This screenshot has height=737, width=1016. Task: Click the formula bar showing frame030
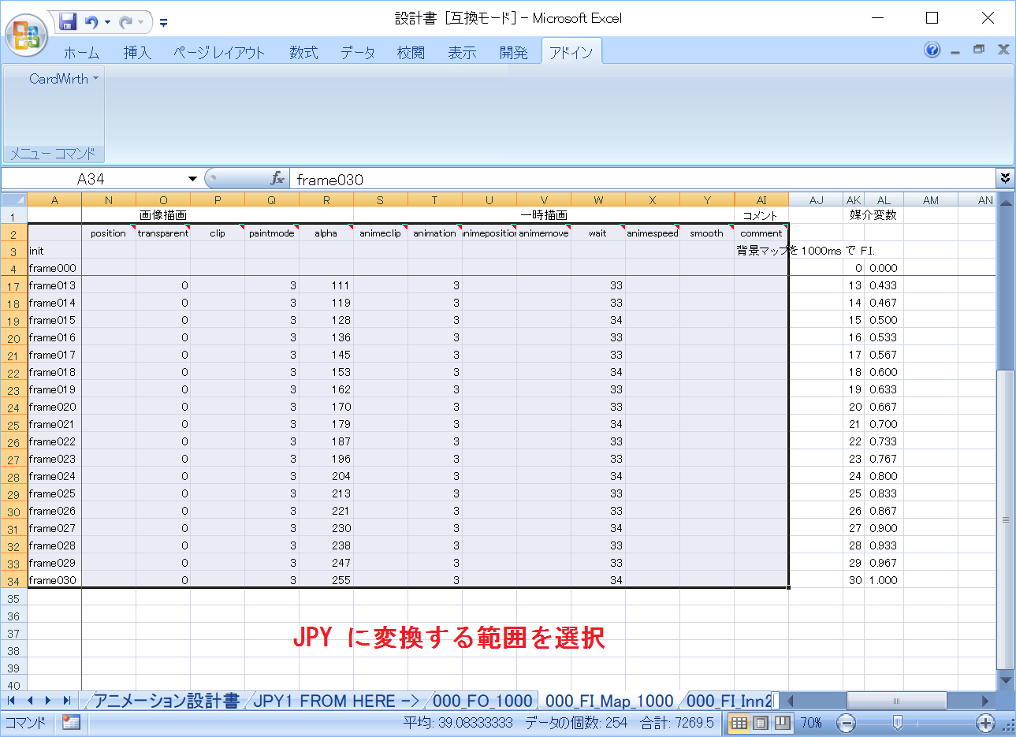642,179
